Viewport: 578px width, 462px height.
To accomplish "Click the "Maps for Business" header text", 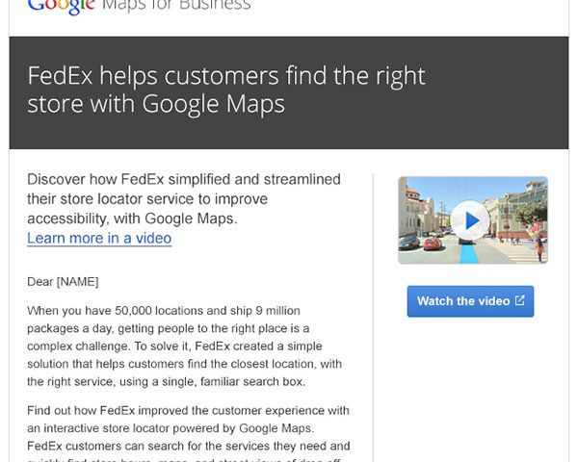I will (x=176, y=6).
